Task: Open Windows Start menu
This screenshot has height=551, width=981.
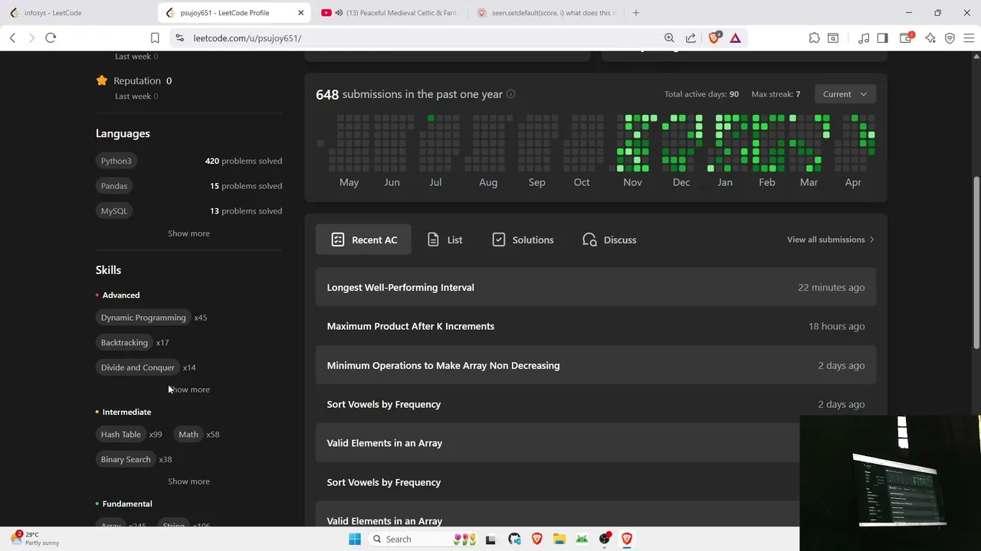Action: tap(354, 539)
